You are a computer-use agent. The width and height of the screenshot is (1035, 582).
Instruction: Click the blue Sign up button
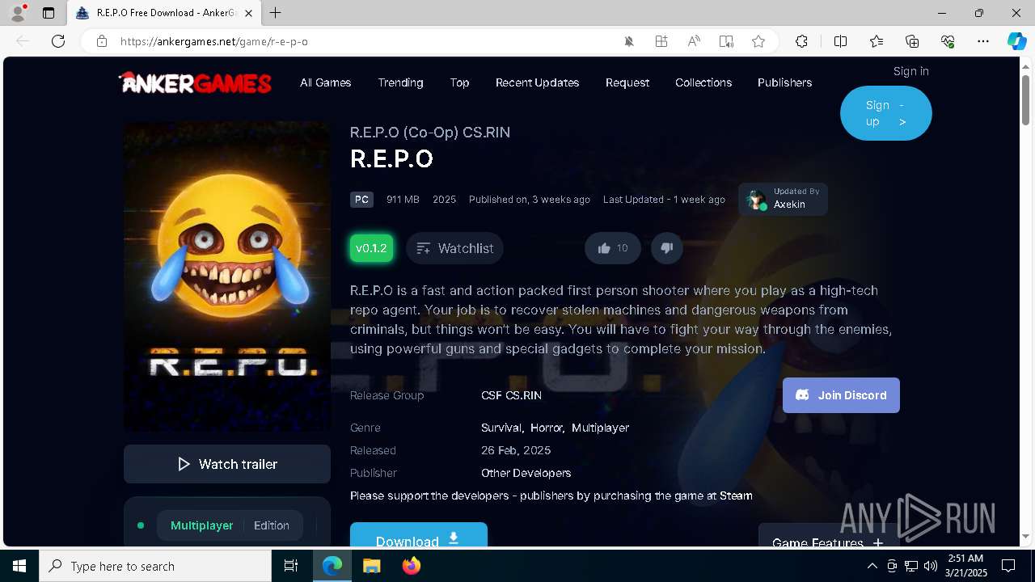coord(886,113)
